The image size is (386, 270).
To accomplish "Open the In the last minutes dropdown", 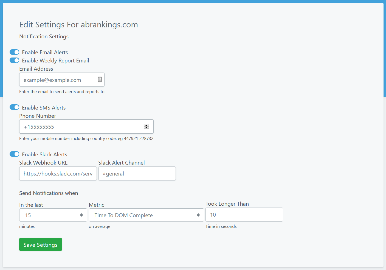I will (x=53, y=215).
